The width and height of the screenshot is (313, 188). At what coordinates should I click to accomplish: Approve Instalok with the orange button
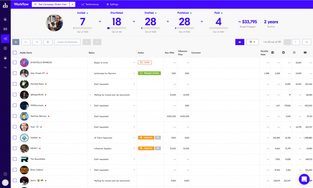146,138
